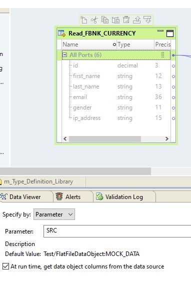The height and width of the screenshot is (298, 191).
Task: Maximize the Read_FBNK_CURRENCY transformation box
Action: coord(170,33)
